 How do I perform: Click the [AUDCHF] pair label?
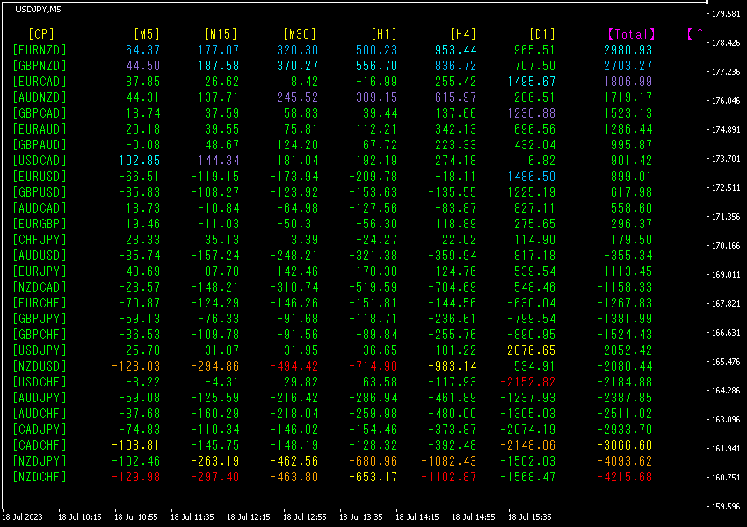coord(40,413)
